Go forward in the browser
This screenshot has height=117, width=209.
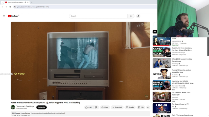6,7
